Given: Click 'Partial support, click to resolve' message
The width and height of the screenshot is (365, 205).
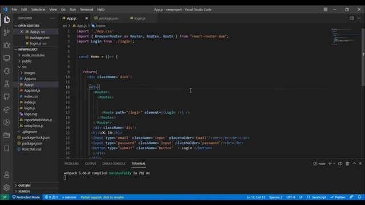Looking at the screenshot, I should [102, 197].
